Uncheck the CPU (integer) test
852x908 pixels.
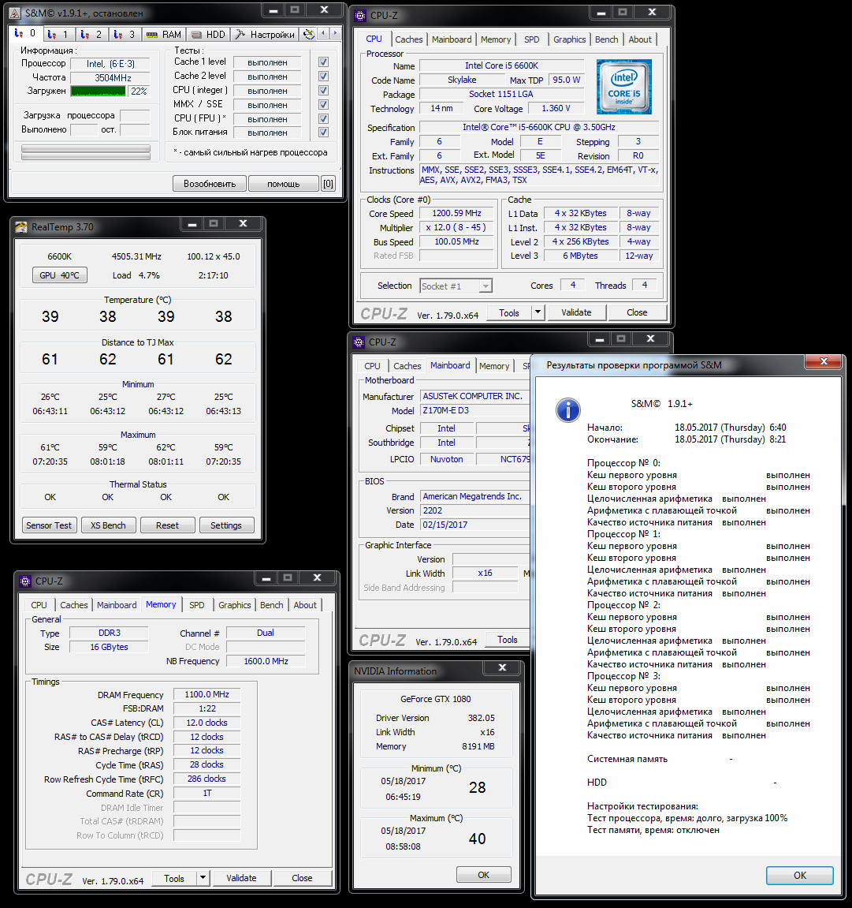[x=323, y=91]
